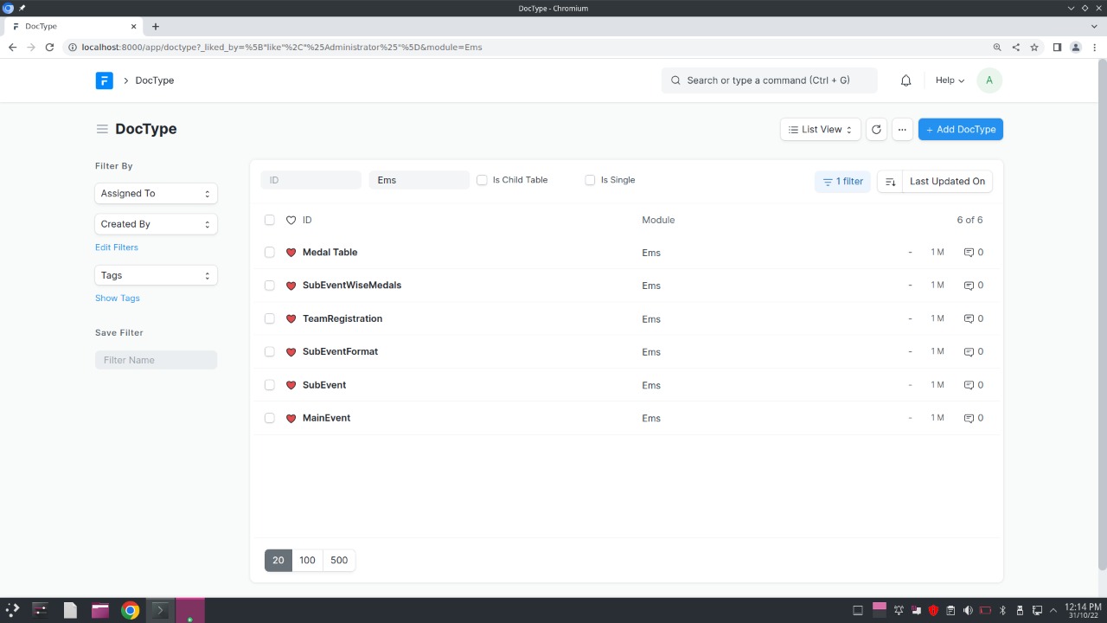
Task: Unlike the SubEventFormat heart
Action: point(291,352)
